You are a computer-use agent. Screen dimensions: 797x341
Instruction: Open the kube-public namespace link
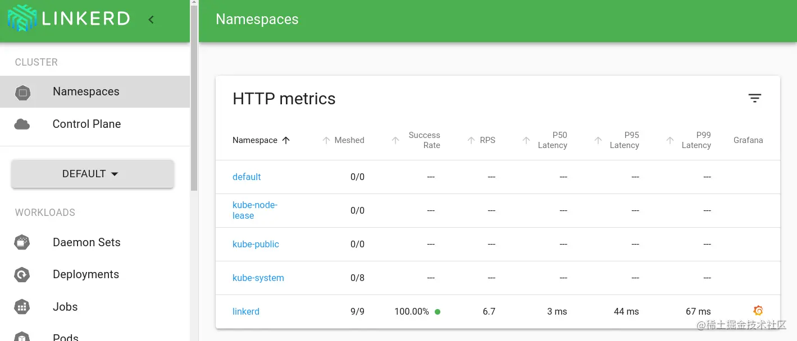[x=256, y=244]
